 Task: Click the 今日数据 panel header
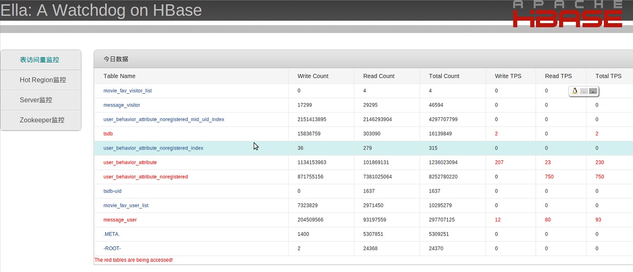[116, 59]
